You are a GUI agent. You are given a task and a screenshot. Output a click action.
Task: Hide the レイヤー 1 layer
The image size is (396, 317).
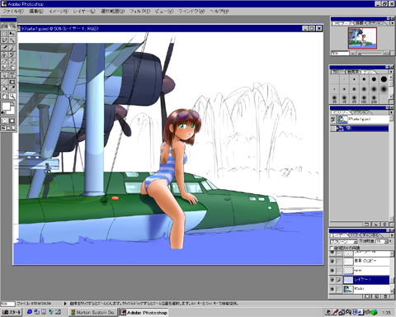coord(332,280)
